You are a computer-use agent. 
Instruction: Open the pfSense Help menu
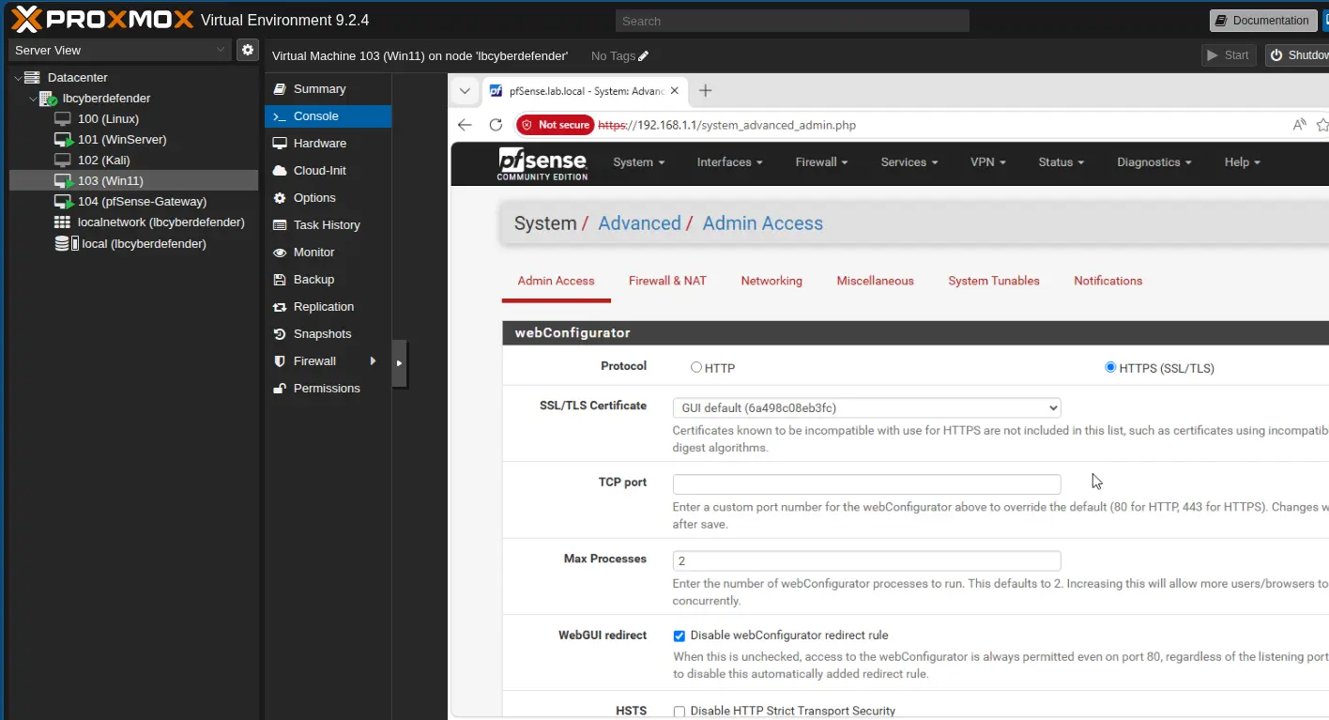click(x=1242, y=162)
